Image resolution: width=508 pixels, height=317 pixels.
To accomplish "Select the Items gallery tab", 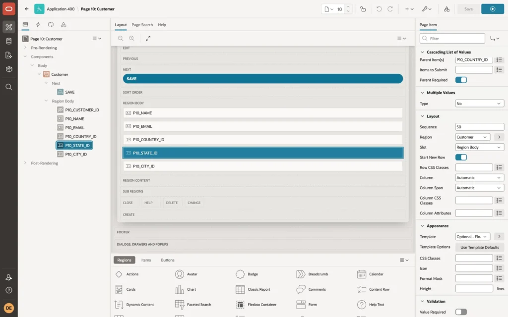I will pos(146,260).
